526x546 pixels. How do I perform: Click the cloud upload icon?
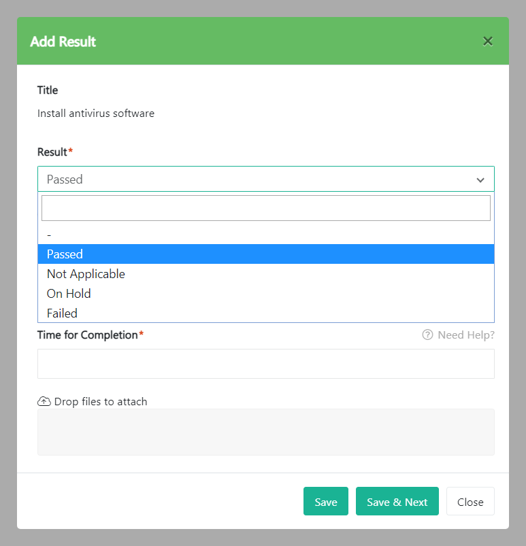click(44, 401)
